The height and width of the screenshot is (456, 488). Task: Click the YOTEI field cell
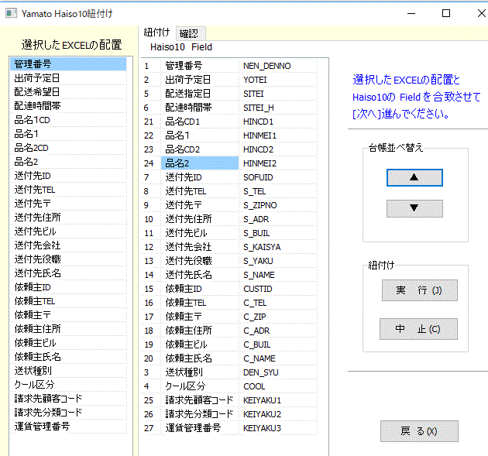coord(278,80)
